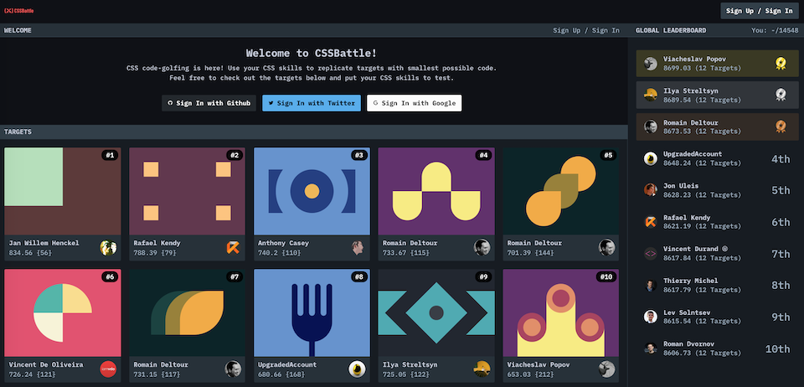
Task: Select Roman Dvornov leaderboard name
Action: point(688,344)
